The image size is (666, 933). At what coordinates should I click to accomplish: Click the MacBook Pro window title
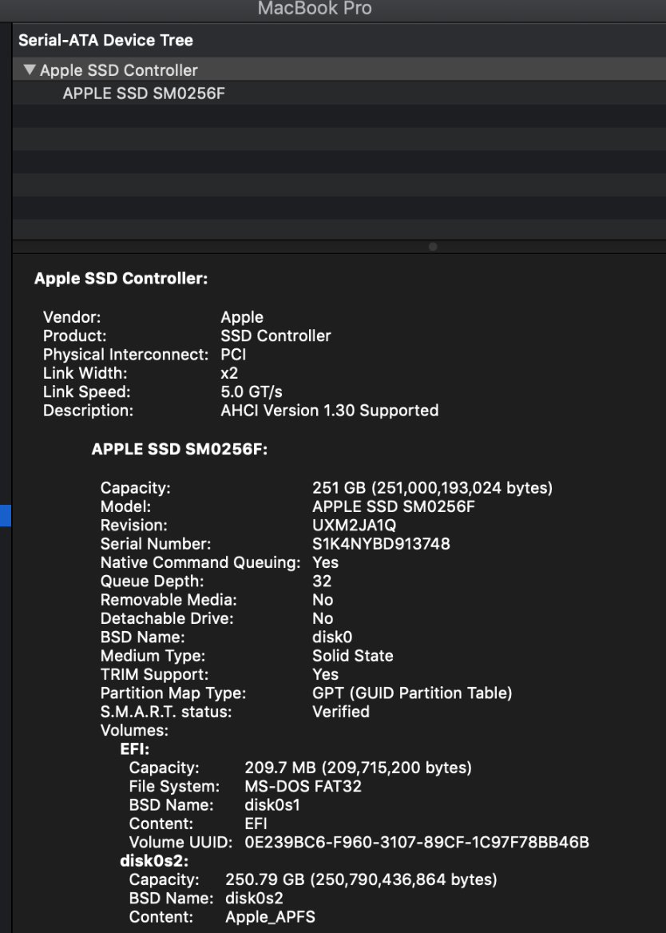(315, 8)
